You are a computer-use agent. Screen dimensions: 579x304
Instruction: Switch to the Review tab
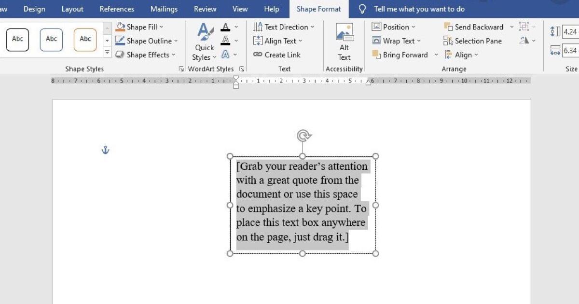coord(205,9)
